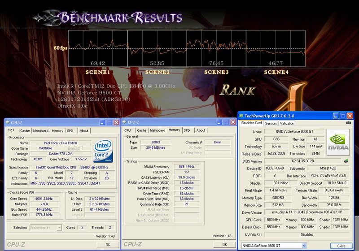Image resolution: width=359 pixels, height=251 pixels.
Task: Open CPU tab in middle CPU-Z window
Action: coord(127,130)
